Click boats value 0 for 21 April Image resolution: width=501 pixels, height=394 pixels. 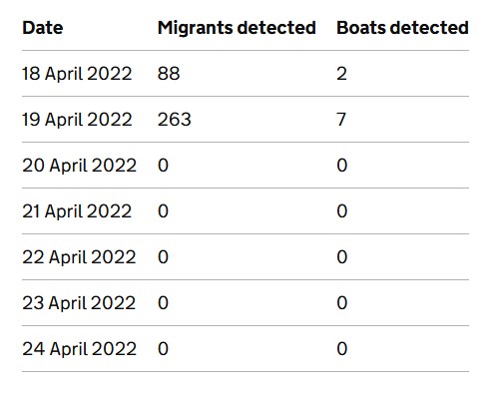[x=342, y=211]
